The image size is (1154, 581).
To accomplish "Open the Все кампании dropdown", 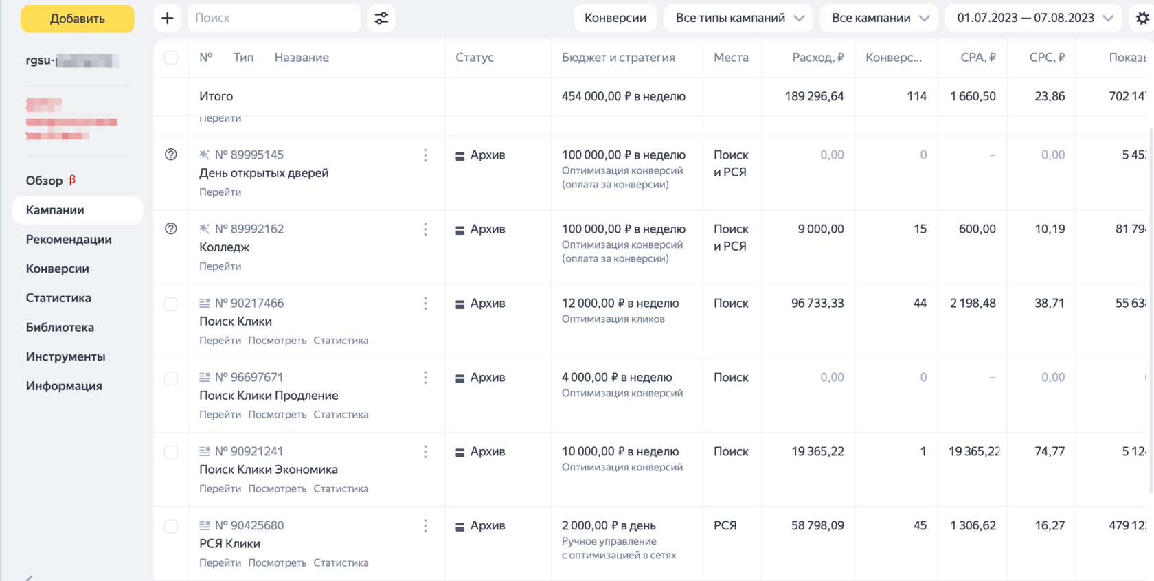I will coord(879,19).
